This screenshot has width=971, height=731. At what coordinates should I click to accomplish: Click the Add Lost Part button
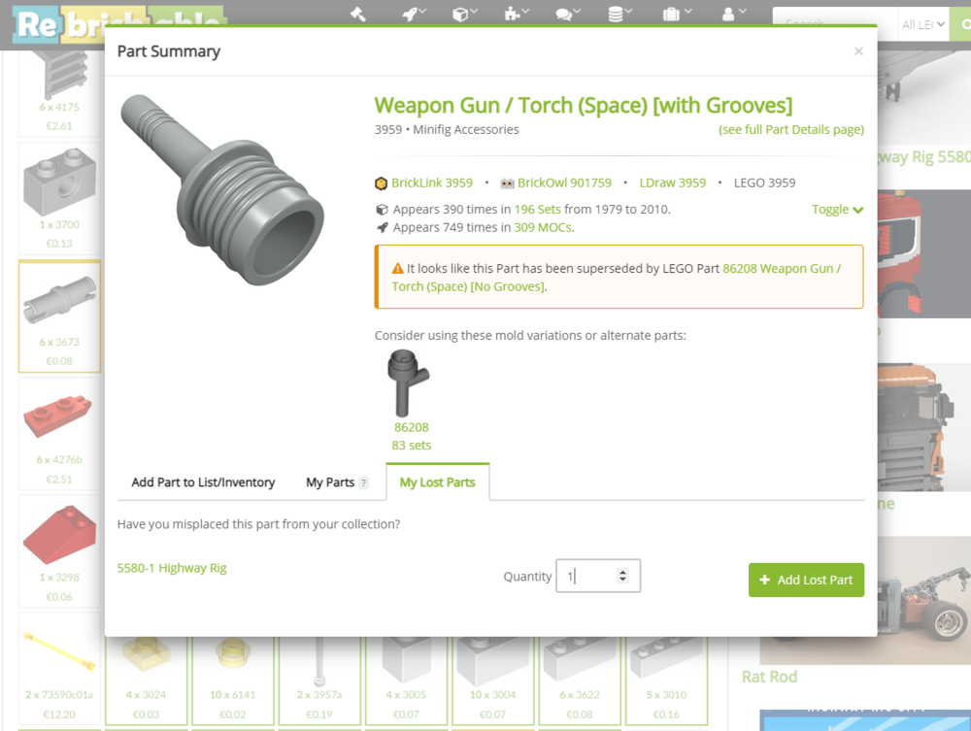coord(806,580)
